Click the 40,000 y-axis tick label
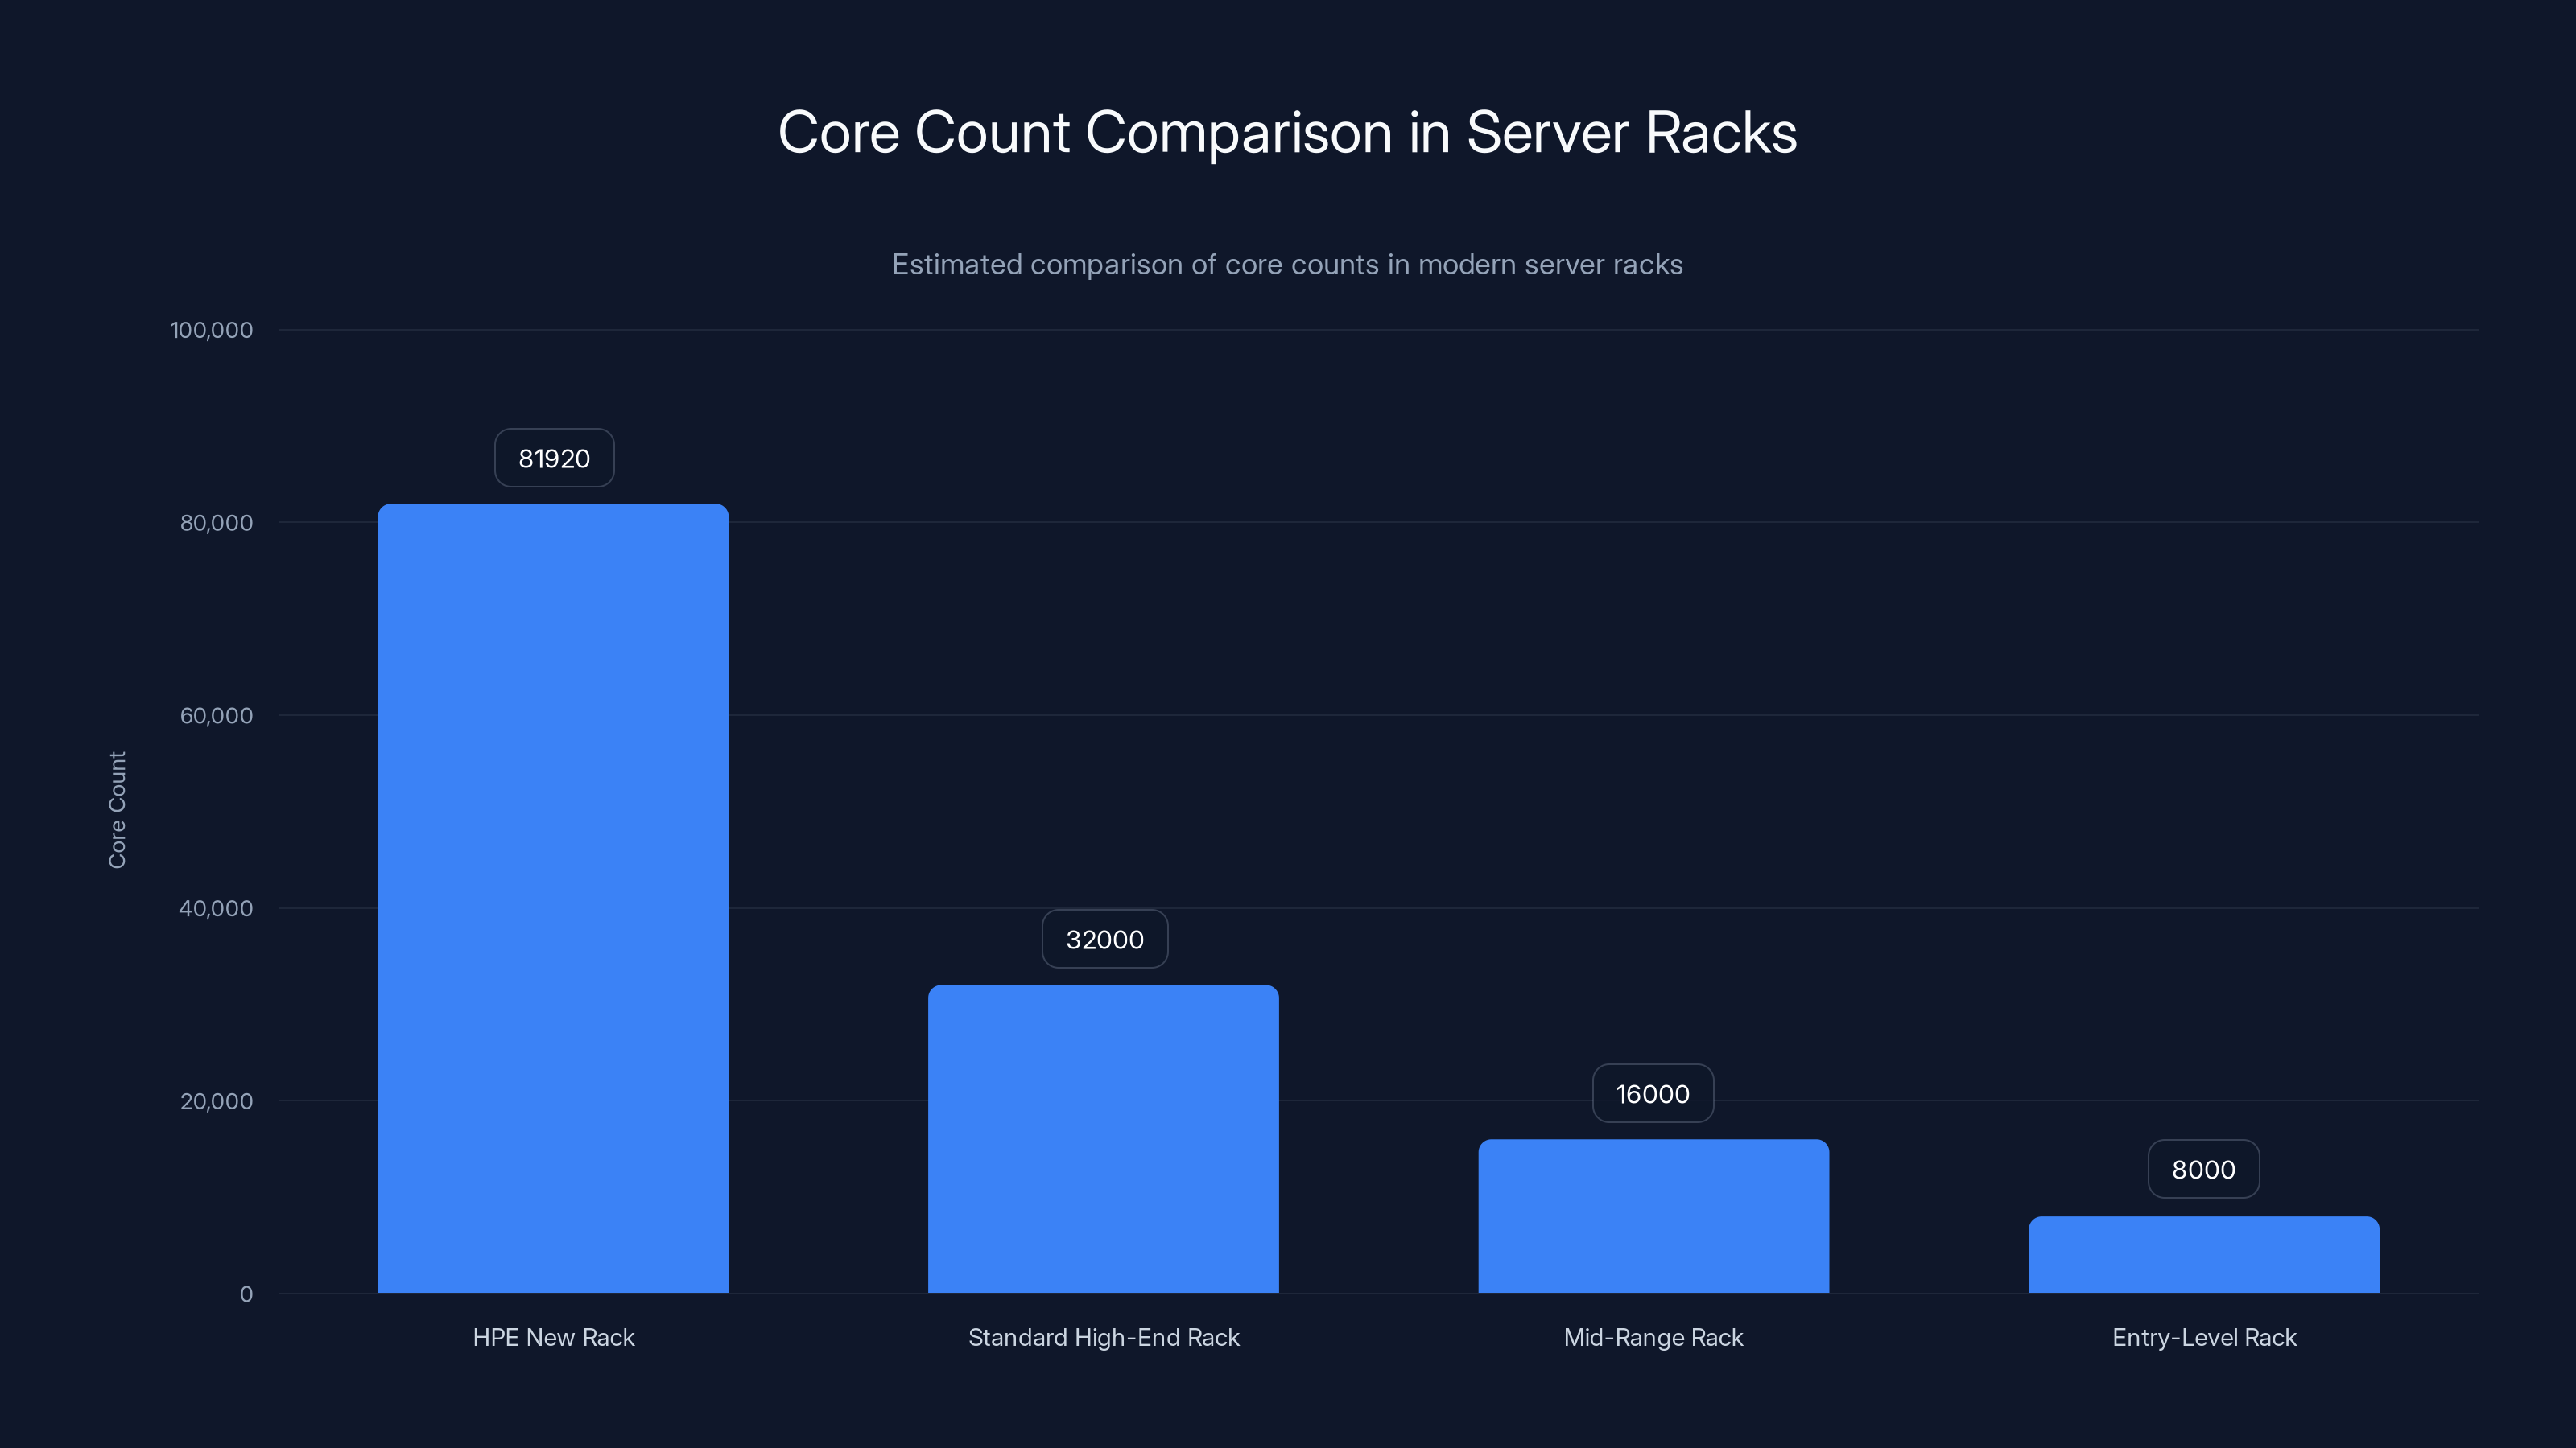This screenshot has width=2576, height=1448. pos(216,909)
